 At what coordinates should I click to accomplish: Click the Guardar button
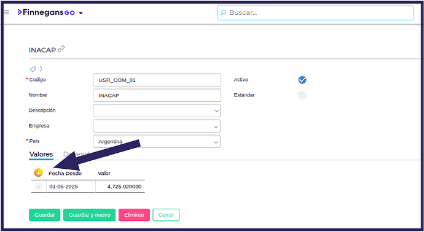[x=45, y=215]
